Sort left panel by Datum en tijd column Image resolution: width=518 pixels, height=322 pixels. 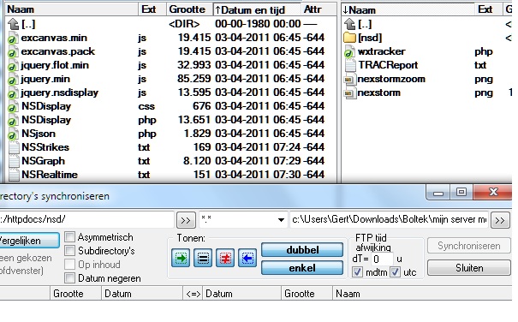click(257, 9)
